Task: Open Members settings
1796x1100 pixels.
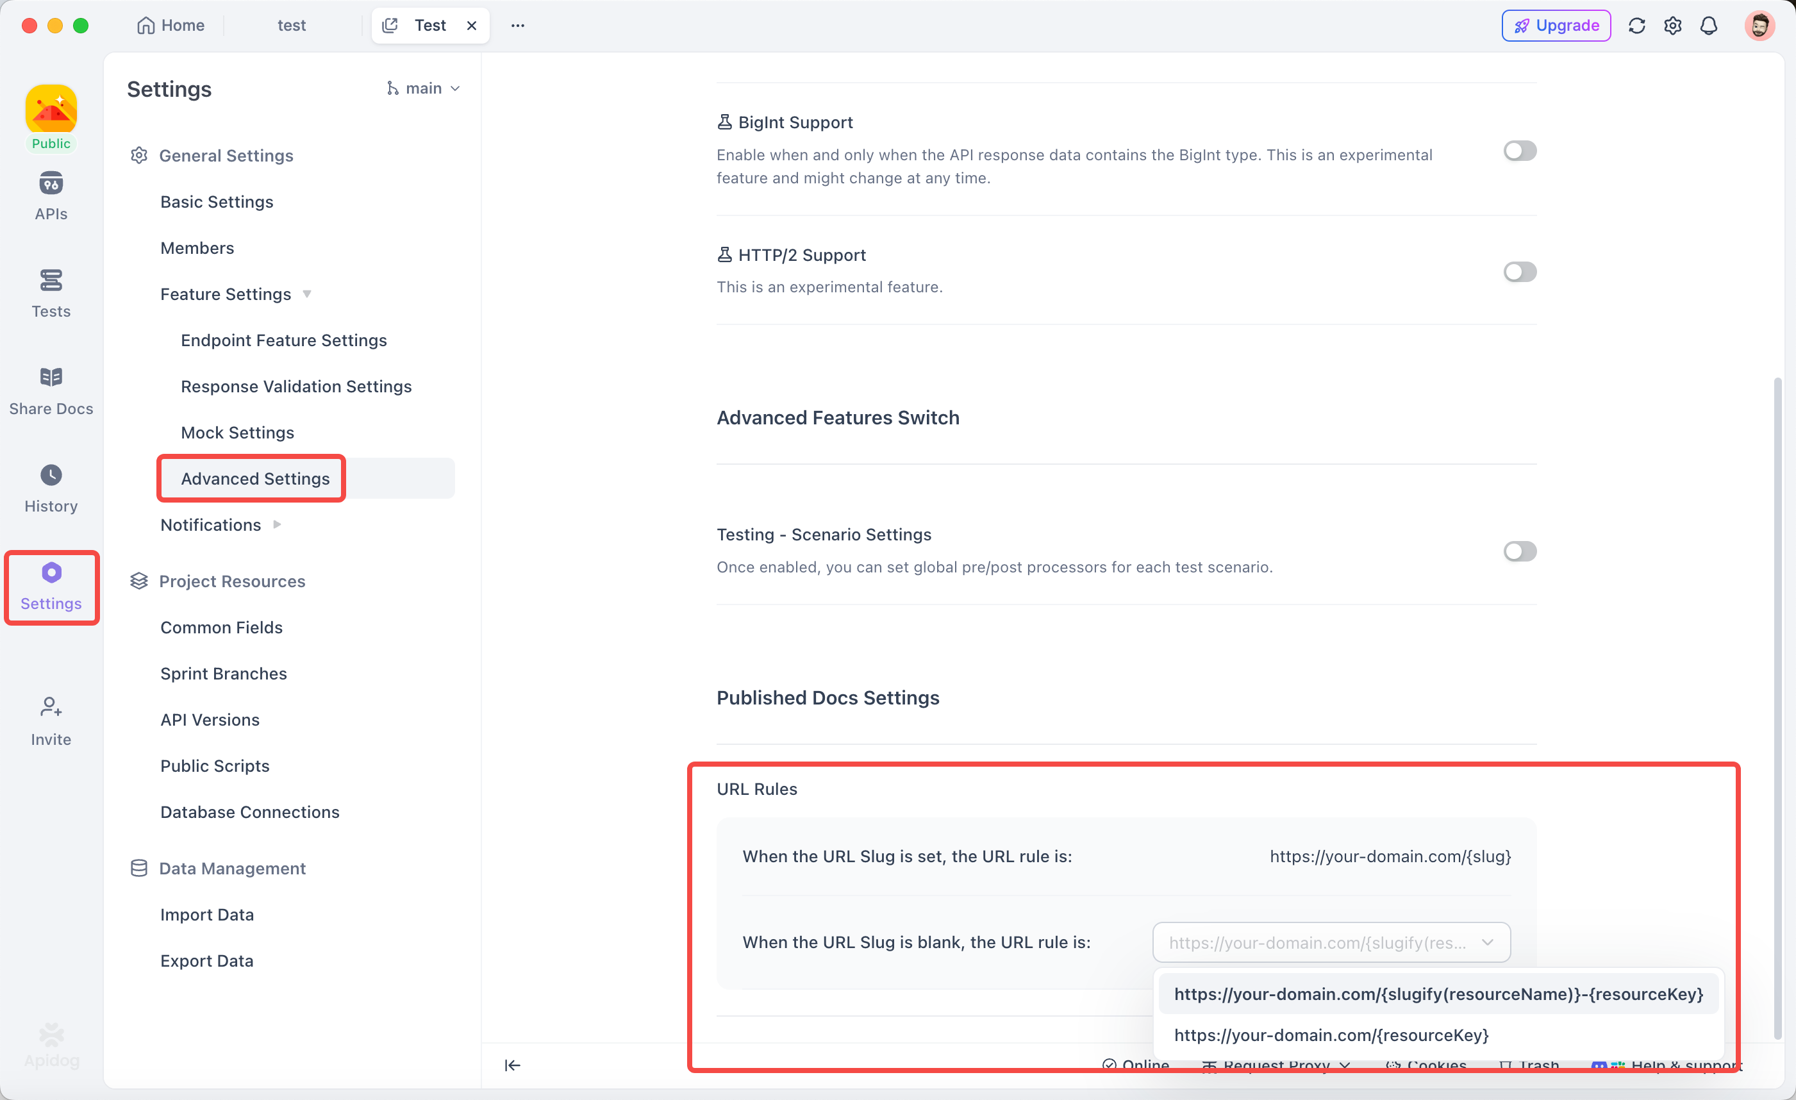Action: pyautogui.click(x=197, y=248)
